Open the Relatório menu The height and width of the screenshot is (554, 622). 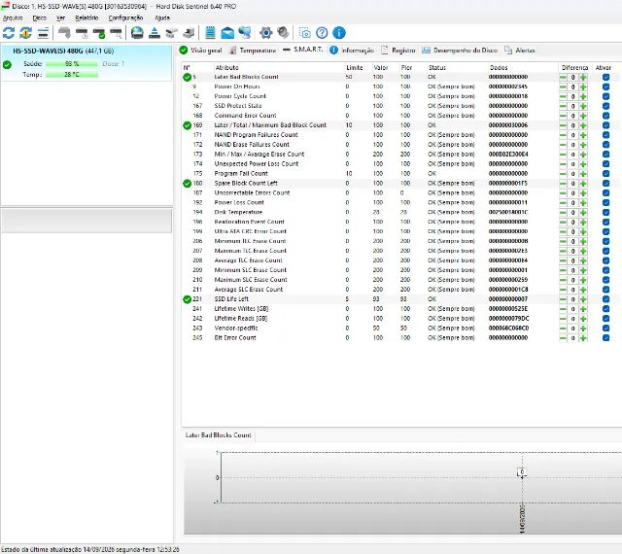tap(86, 17)
